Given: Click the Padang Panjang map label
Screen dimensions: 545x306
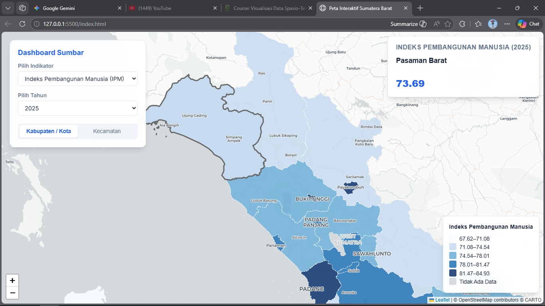Looking at the screenshot, I should click(x=316, y=222).
